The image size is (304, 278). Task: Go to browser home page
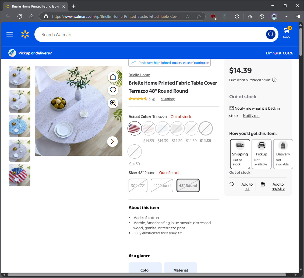click(x=31, y=16)
